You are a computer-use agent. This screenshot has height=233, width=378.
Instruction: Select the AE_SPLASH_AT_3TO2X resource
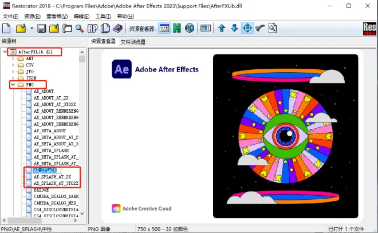(56, 183)
